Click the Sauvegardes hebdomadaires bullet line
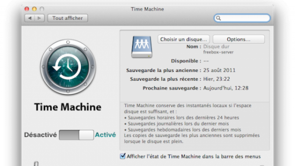Screen dimensions: 295x166 183,130
